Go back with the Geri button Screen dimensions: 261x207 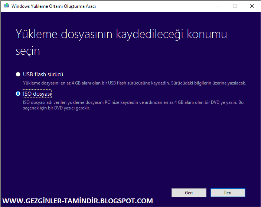[189, 193]
